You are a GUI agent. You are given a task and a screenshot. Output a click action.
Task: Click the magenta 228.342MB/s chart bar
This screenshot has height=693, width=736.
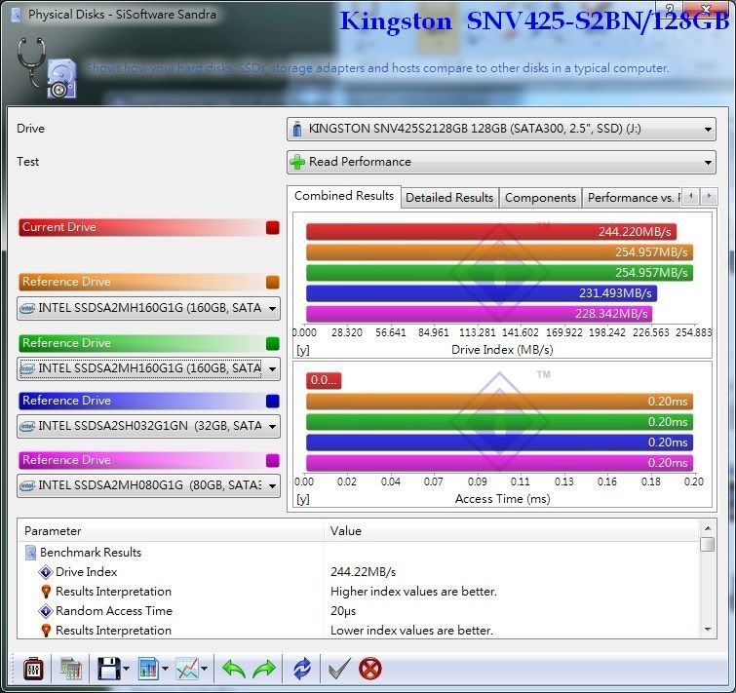click(479, 314)
